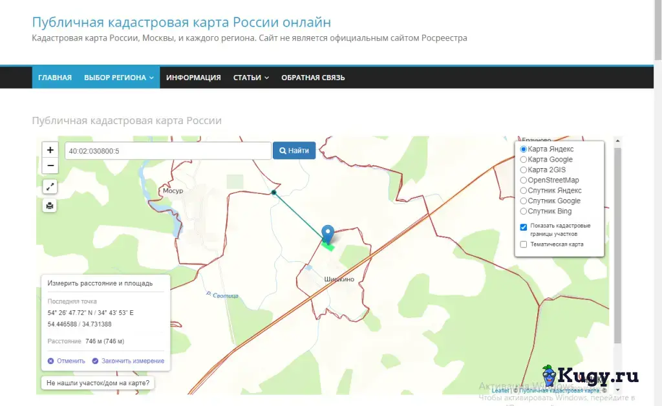Select Карта Яндекс map layer
Screen dimensions: 662x406
(x=524, y=149)
